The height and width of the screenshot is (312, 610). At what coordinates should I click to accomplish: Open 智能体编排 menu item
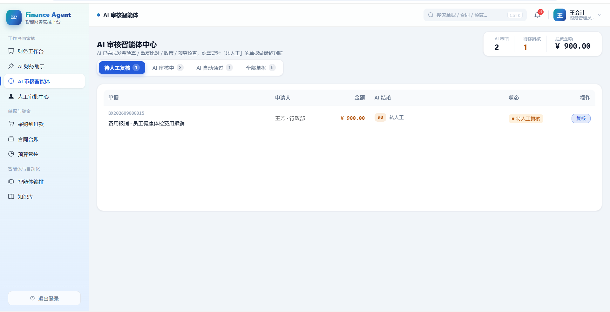44,182
